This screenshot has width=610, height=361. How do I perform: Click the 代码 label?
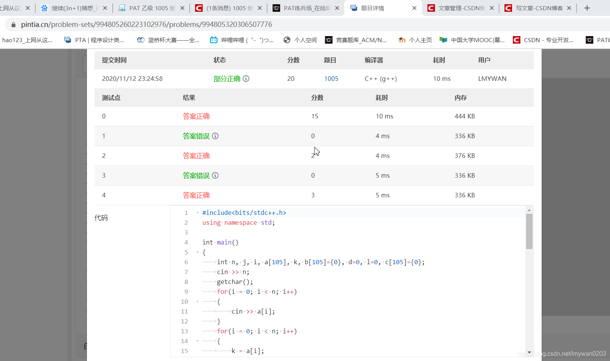[x=101, y=218]
